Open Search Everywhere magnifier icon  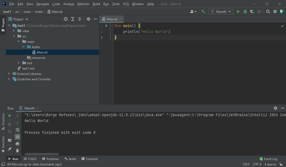(x=268, y=12)
